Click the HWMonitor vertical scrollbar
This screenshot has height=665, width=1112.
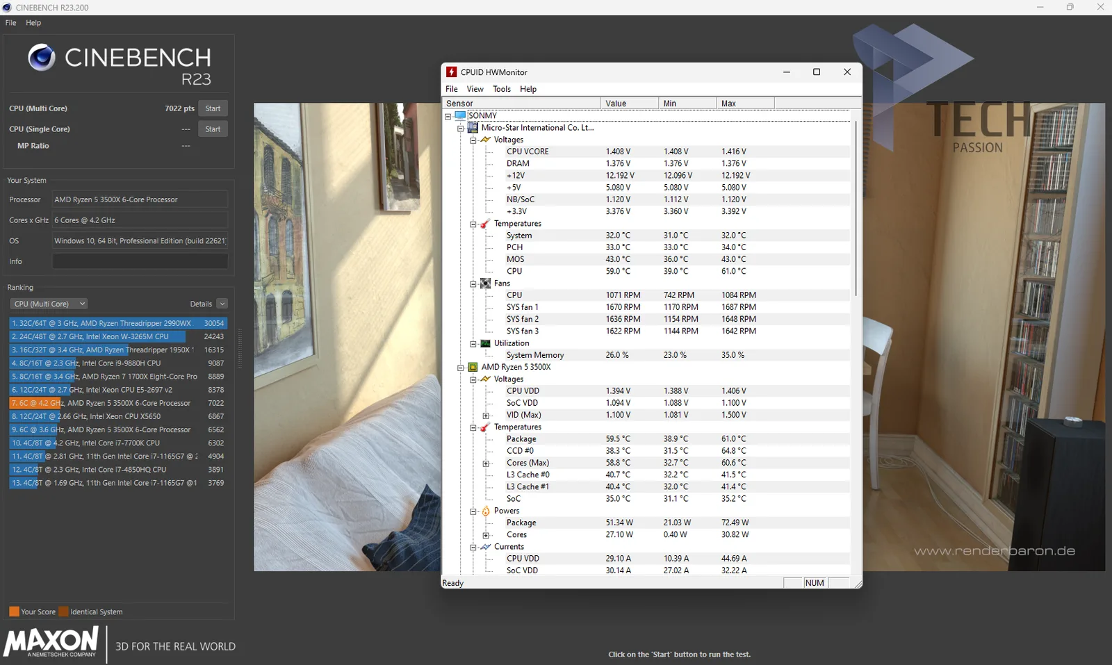tap(856, 208)
